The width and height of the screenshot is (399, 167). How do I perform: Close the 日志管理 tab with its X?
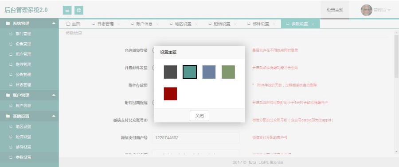point(118,24)
